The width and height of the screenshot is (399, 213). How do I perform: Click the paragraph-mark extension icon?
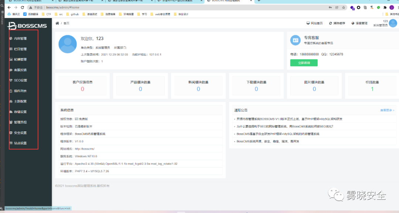(372, 8)
